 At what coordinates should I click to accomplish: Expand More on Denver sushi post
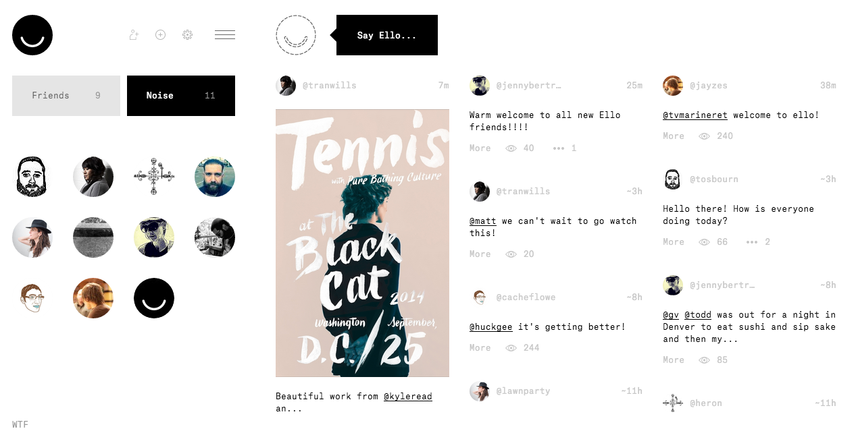click(x=674, y=360)
